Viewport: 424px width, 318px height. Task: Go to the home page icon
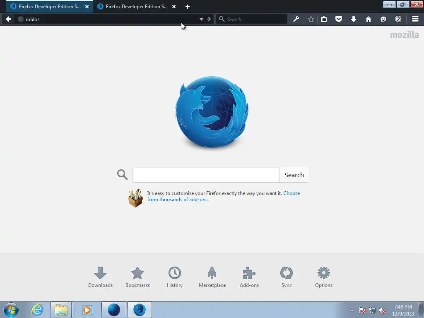pos(368,19)
